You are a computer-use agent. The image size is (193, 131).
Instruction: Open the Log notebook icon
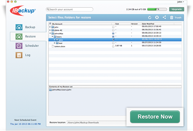pos(19,55)
